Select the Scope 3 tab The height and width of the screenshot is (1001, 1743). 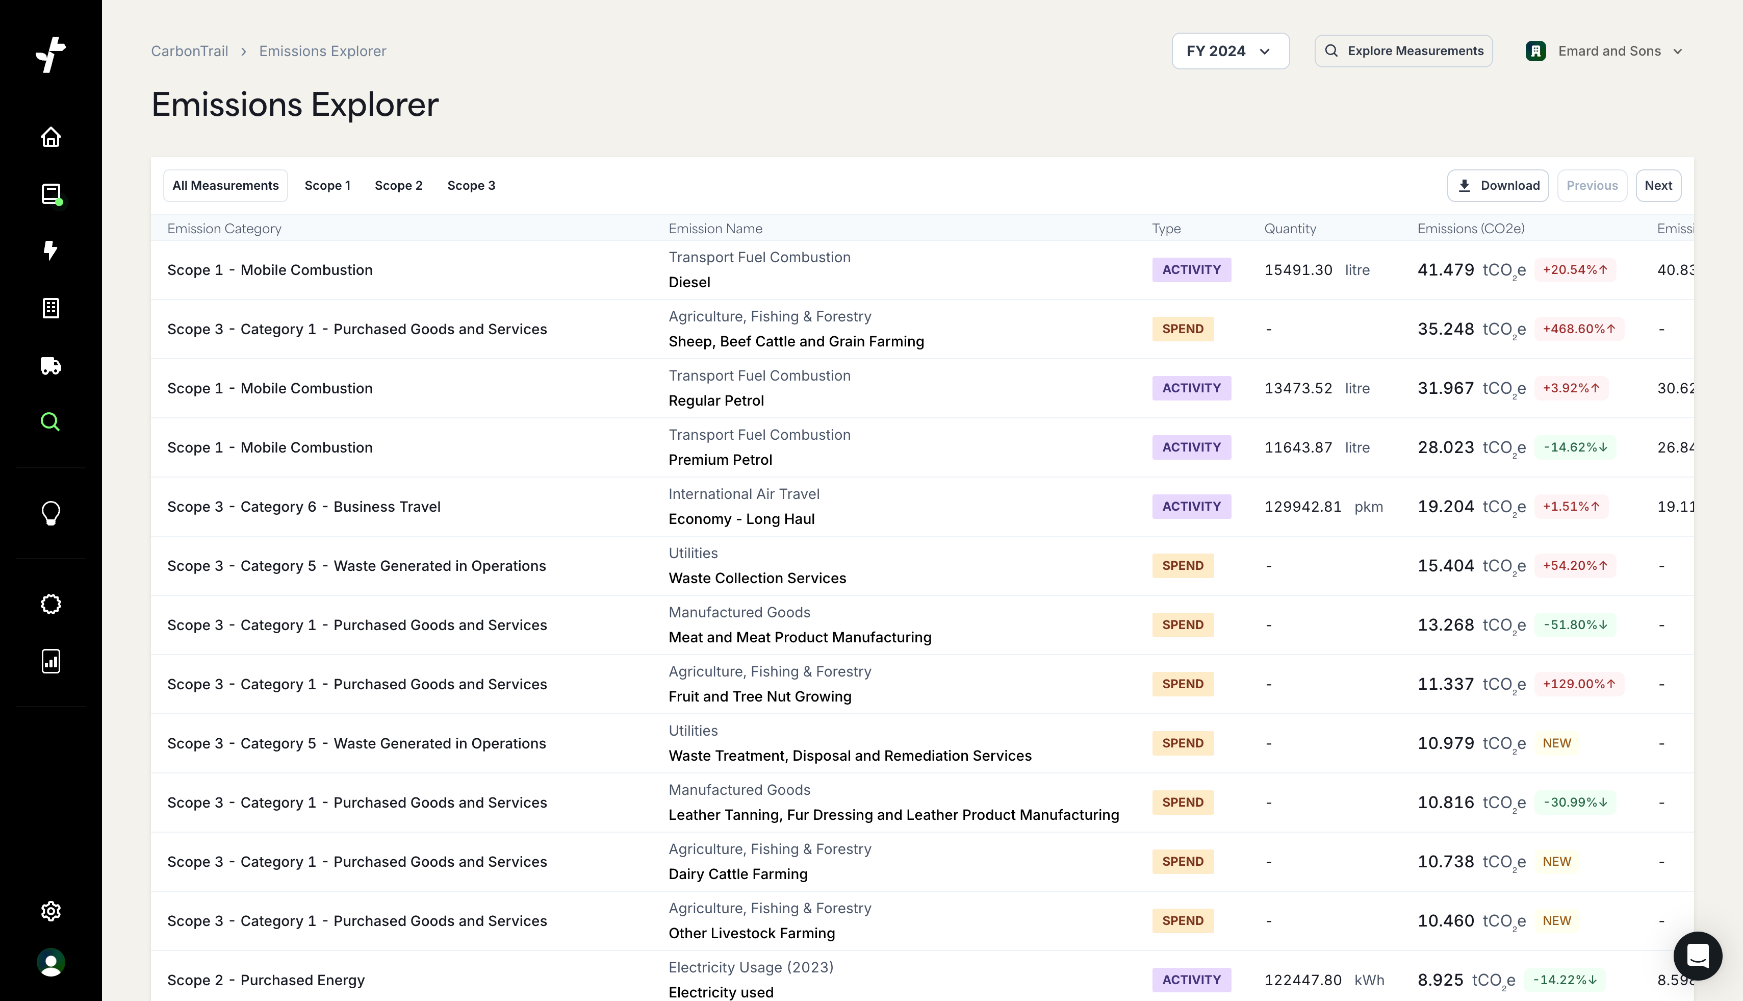471,186
